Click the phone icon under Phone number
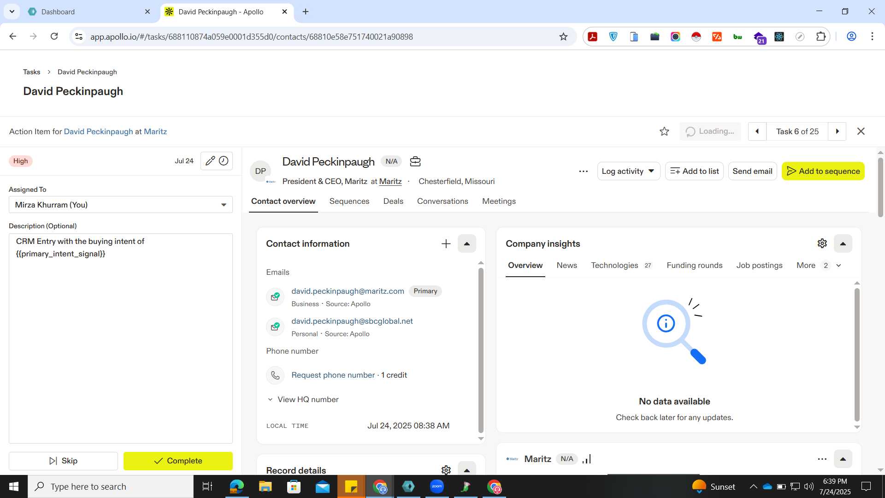 (275, 375)
